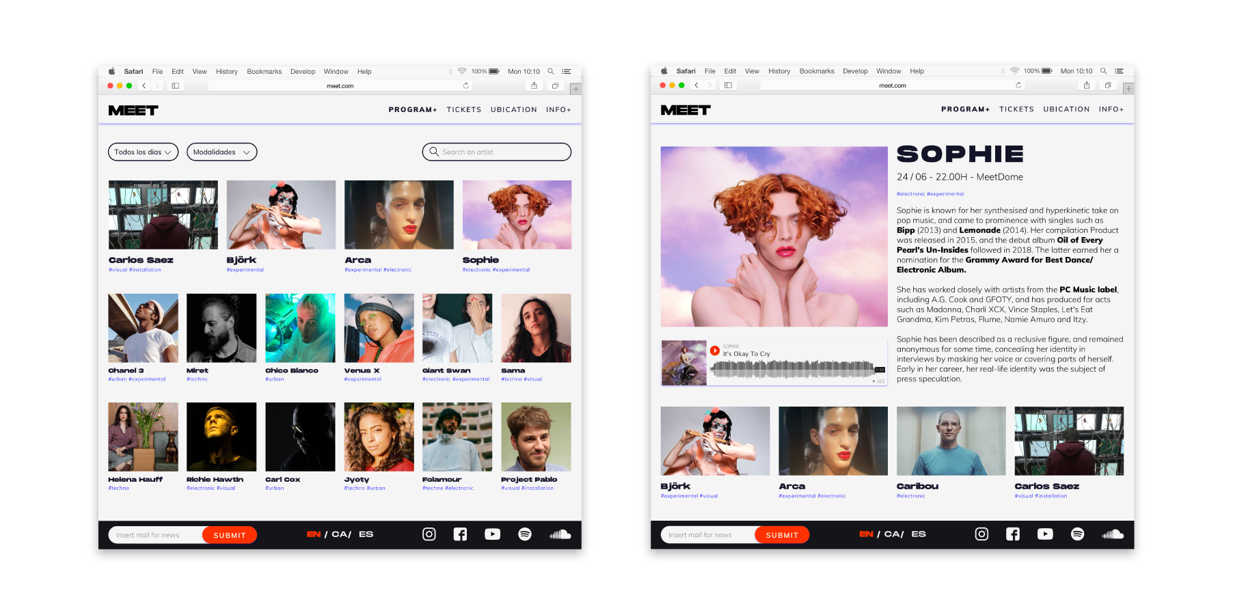This screenshot has width=1233, height=615.
Task: Open the Apple menu in left window
Action: 112,71
